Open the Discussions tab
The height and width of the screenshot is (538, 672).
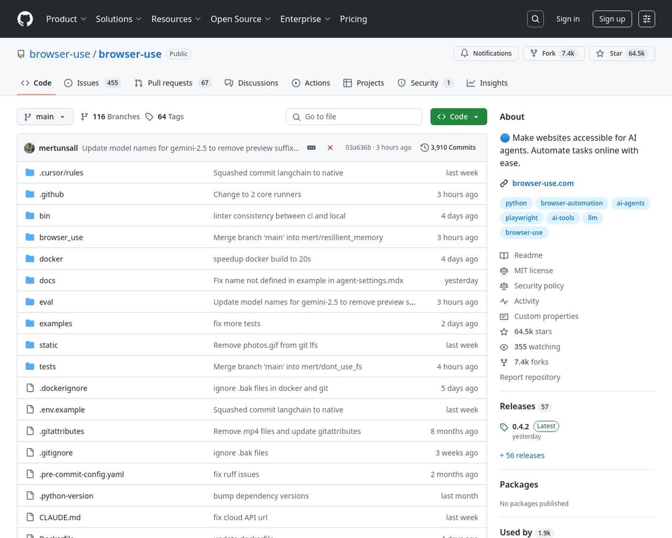coord(251,83)
